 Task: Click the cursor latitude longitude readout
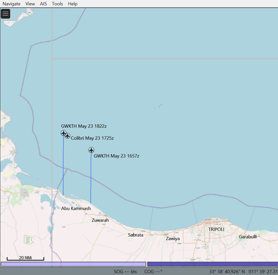pos(243,272)
